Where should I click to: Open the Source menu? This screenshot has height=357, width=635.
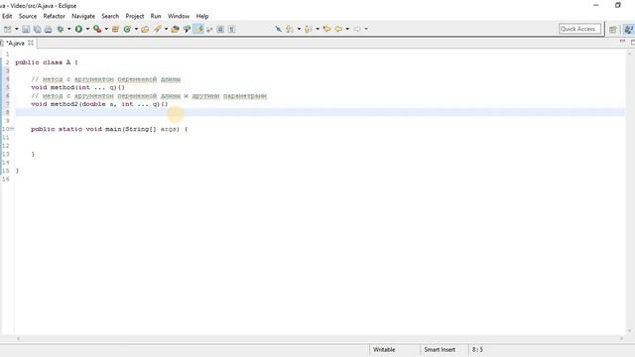coord(28,16)
